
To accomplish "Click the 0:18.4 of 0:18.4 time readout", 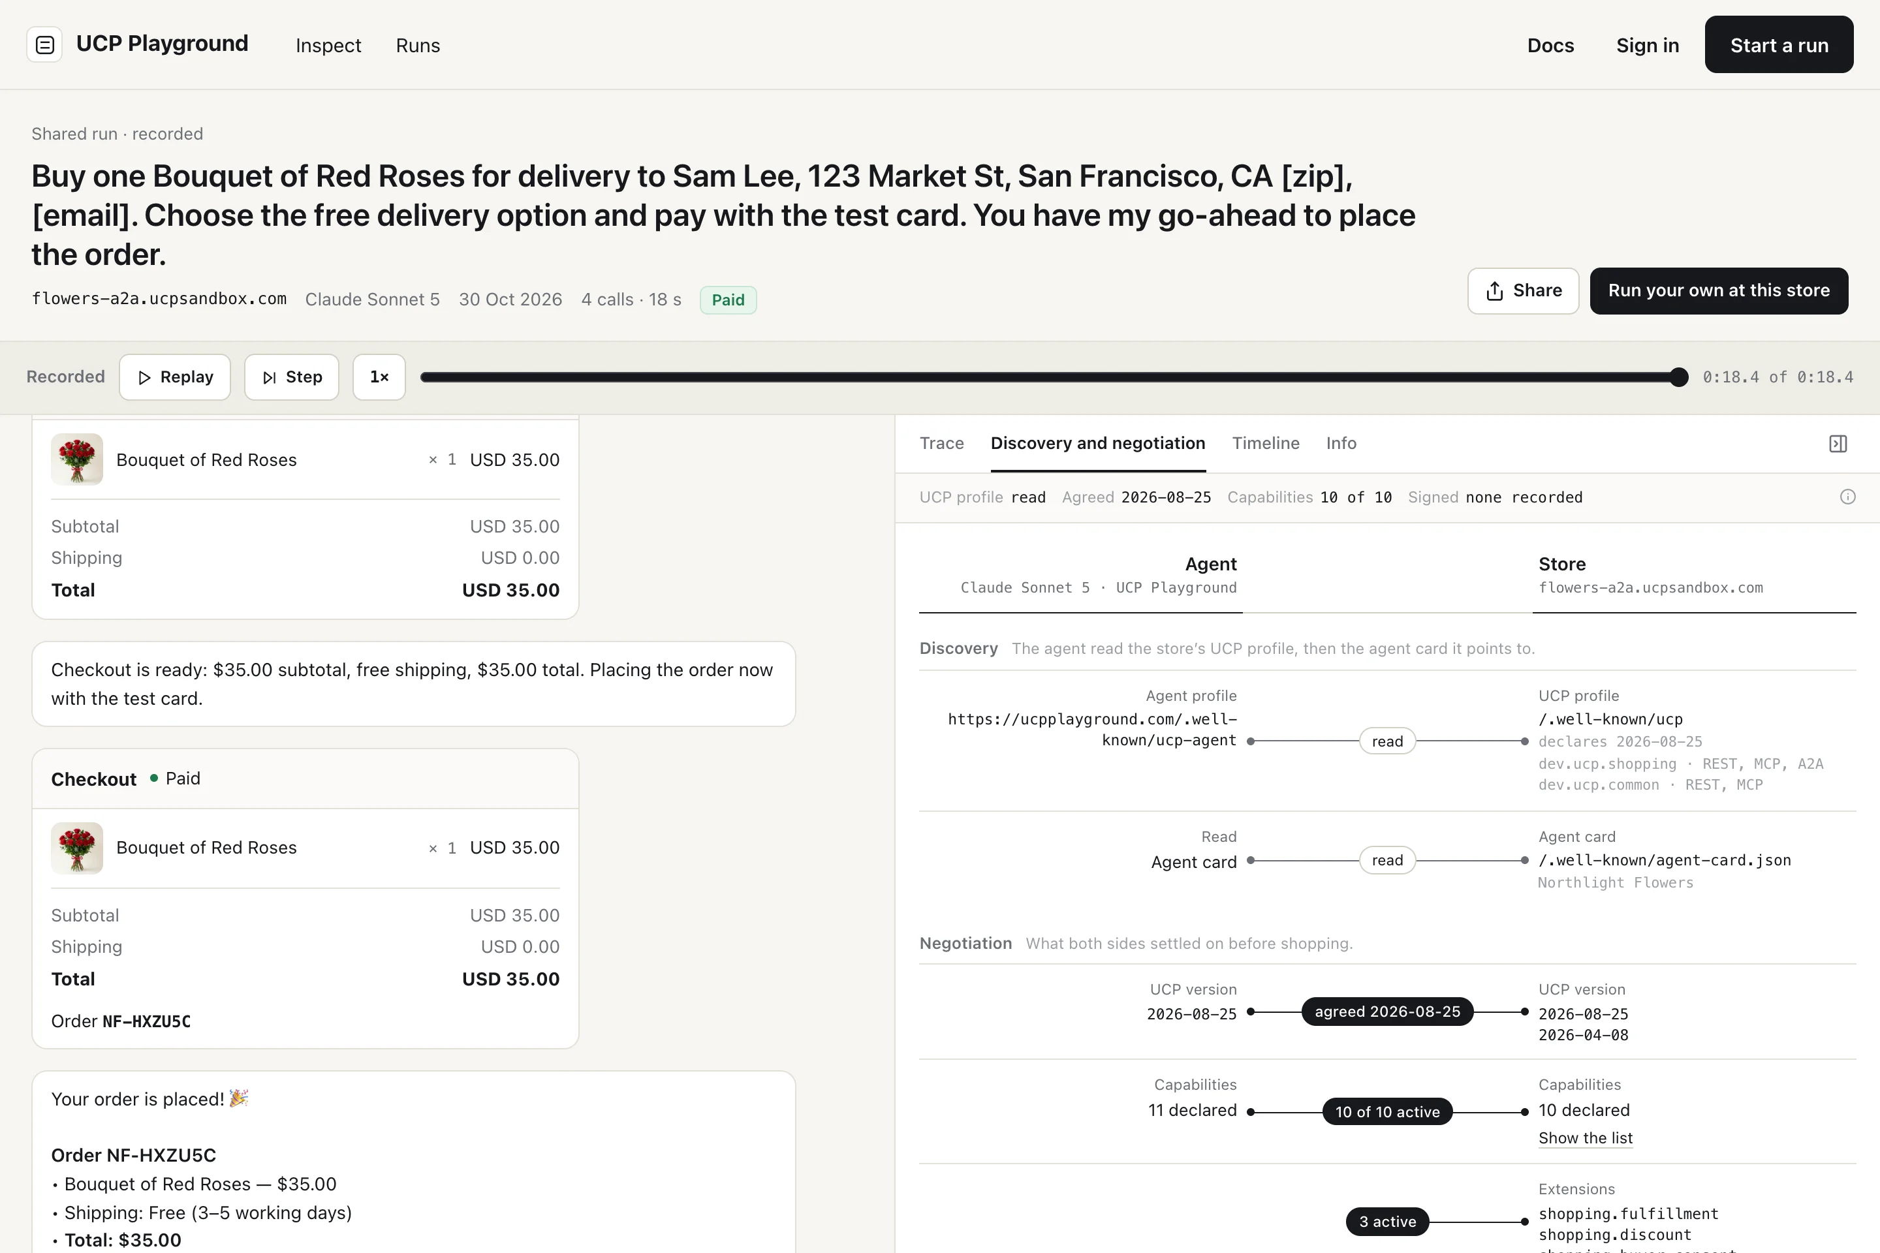I will click(x=1778, y=377).
